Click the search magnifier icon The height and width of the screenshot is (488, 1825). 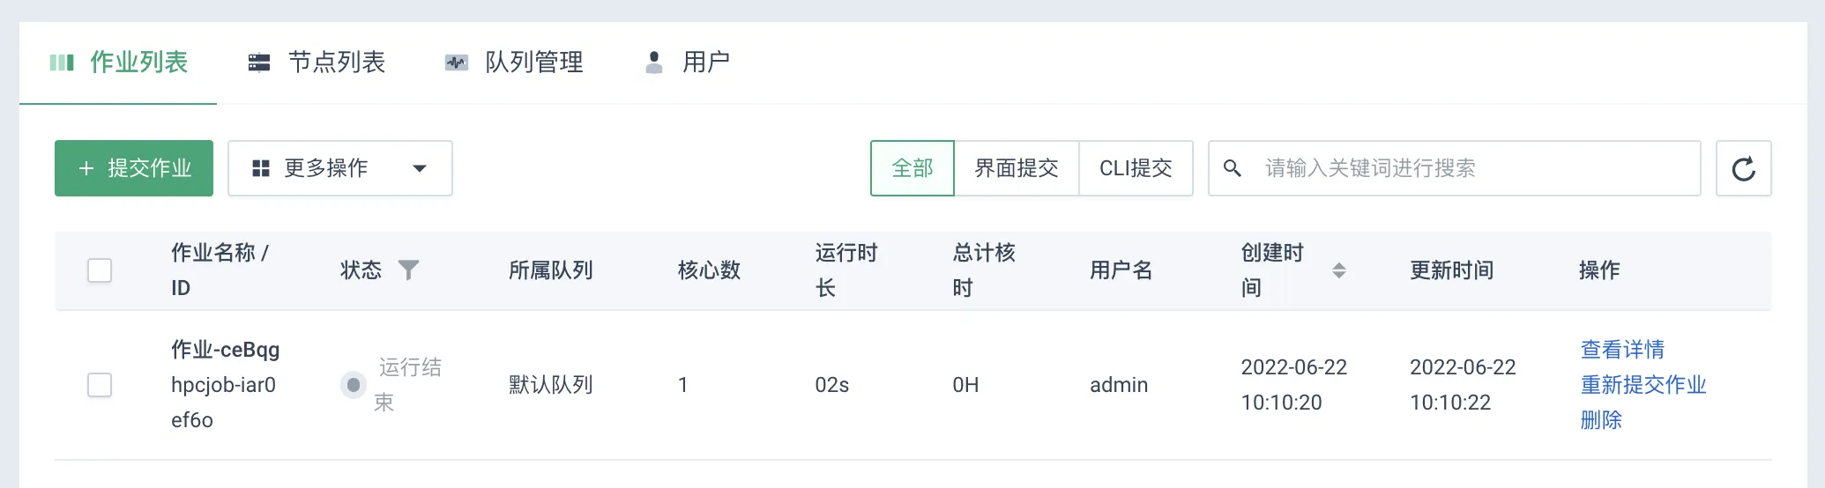coord(1233,168)
